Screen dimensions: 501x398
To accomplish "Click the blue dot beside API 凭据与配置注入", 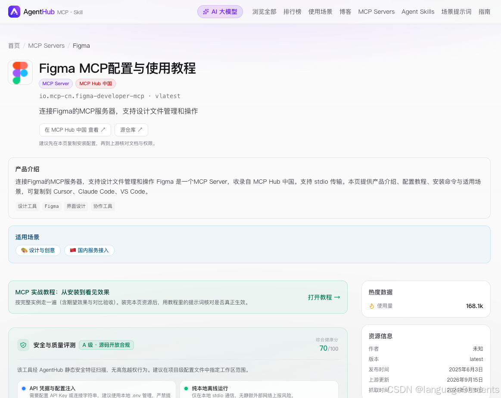I will pyautogui.click(x=24, y=389).
